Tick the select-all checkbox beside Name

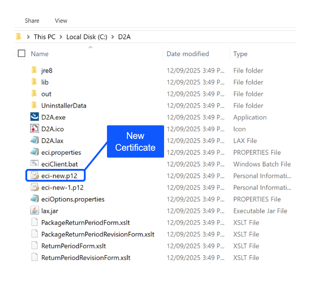(21, 54)
